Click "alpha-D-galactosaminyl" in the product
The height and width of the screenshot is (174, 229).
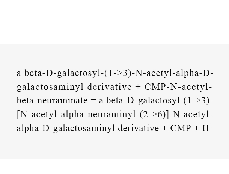click(x=66, y=128)
